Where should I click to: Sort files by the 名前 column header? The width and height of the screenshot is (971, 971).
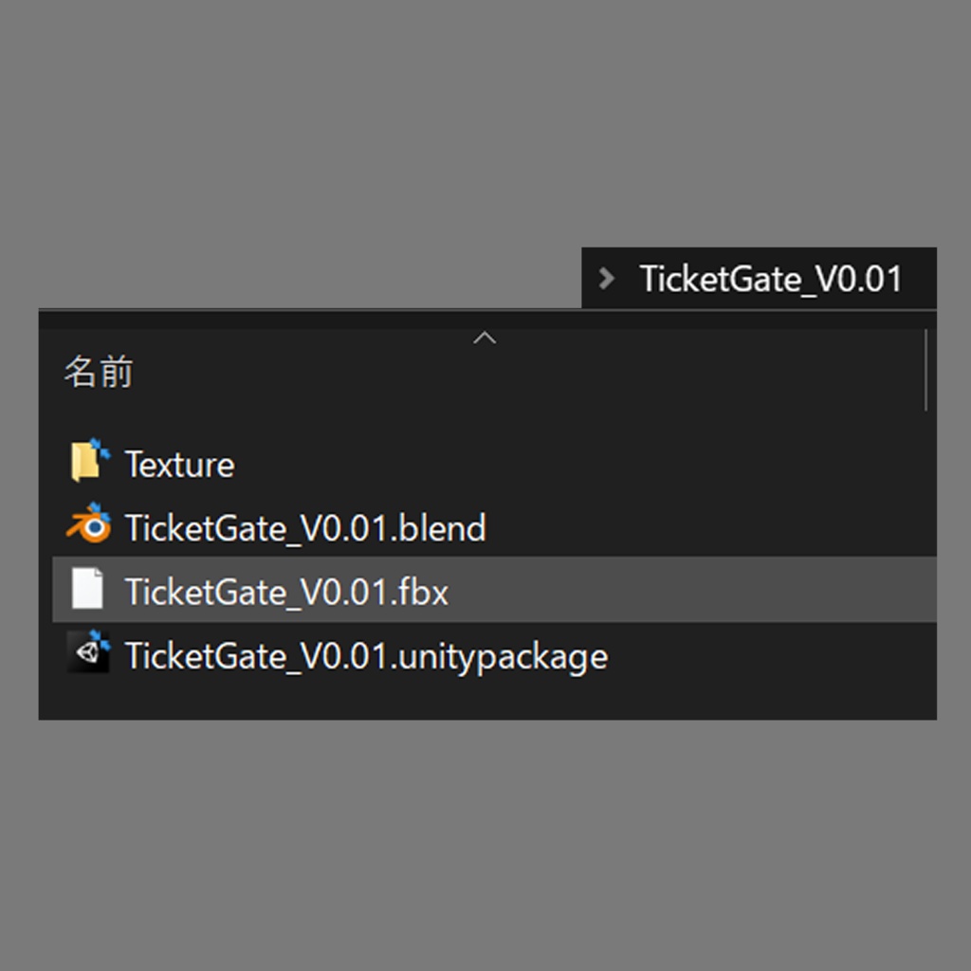tap(99, 372)
